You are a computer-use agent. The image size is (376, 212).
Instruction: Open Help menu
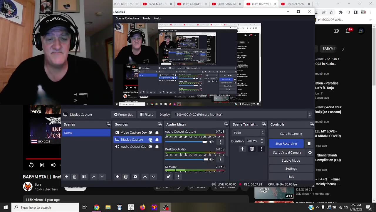coord(157,18)
